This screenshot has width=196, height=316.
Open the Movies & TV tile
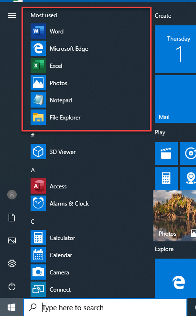[166, 153]
